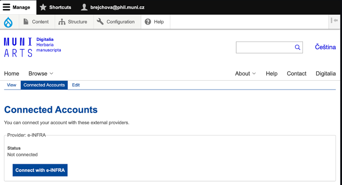Viewport: 342px width, 185px height.
Task: Switch to the Edit tab
Action: coord(76,85)
